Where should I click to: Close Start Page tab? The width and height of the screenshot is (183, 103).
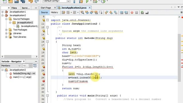[x=55, y=8]
